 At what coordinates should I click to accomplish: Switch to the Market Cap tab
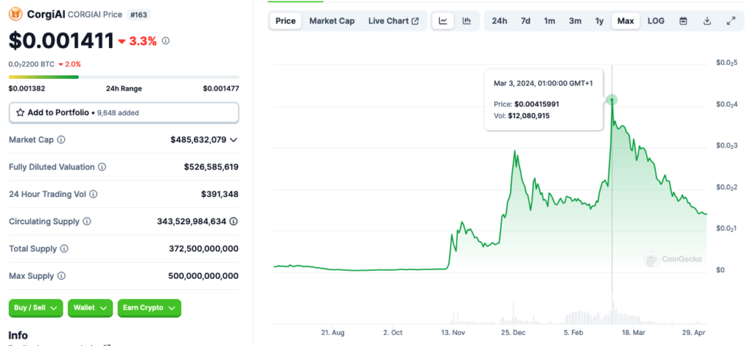click(x=332, y=21)
